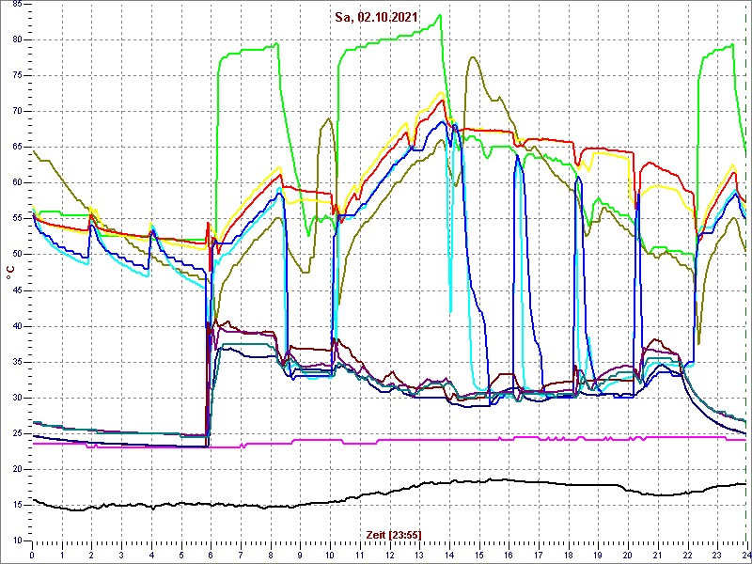Click hour 0 on the time axis
Screen dimensions: 752x564
coord(32,555)
